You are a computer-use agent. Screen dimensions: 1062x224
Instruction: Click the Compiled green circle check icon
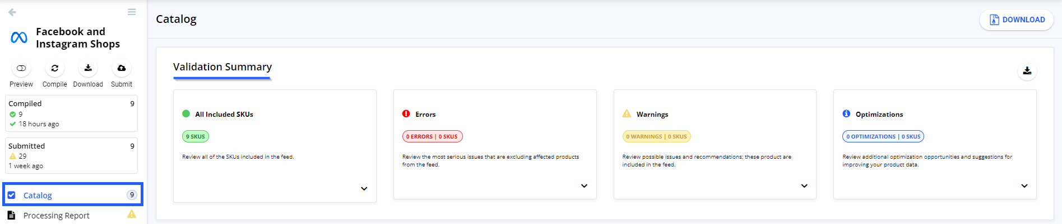click(13, 114)
